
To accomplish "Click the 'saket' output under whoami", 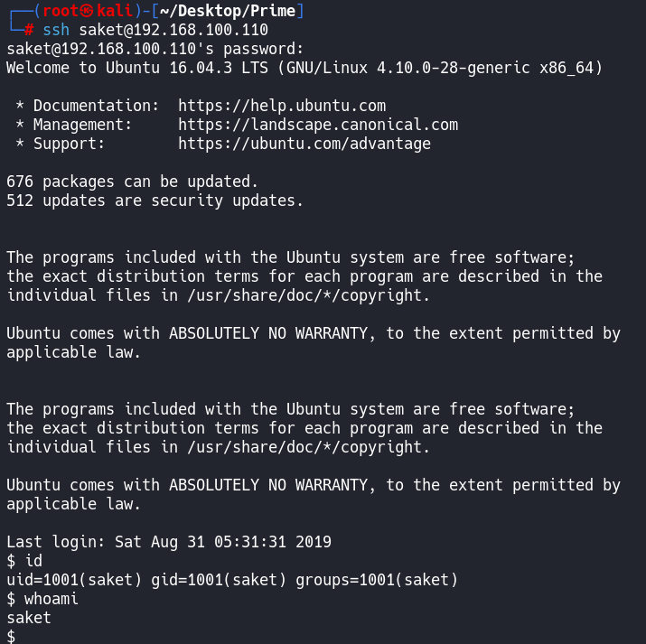I will click(29, 618).
